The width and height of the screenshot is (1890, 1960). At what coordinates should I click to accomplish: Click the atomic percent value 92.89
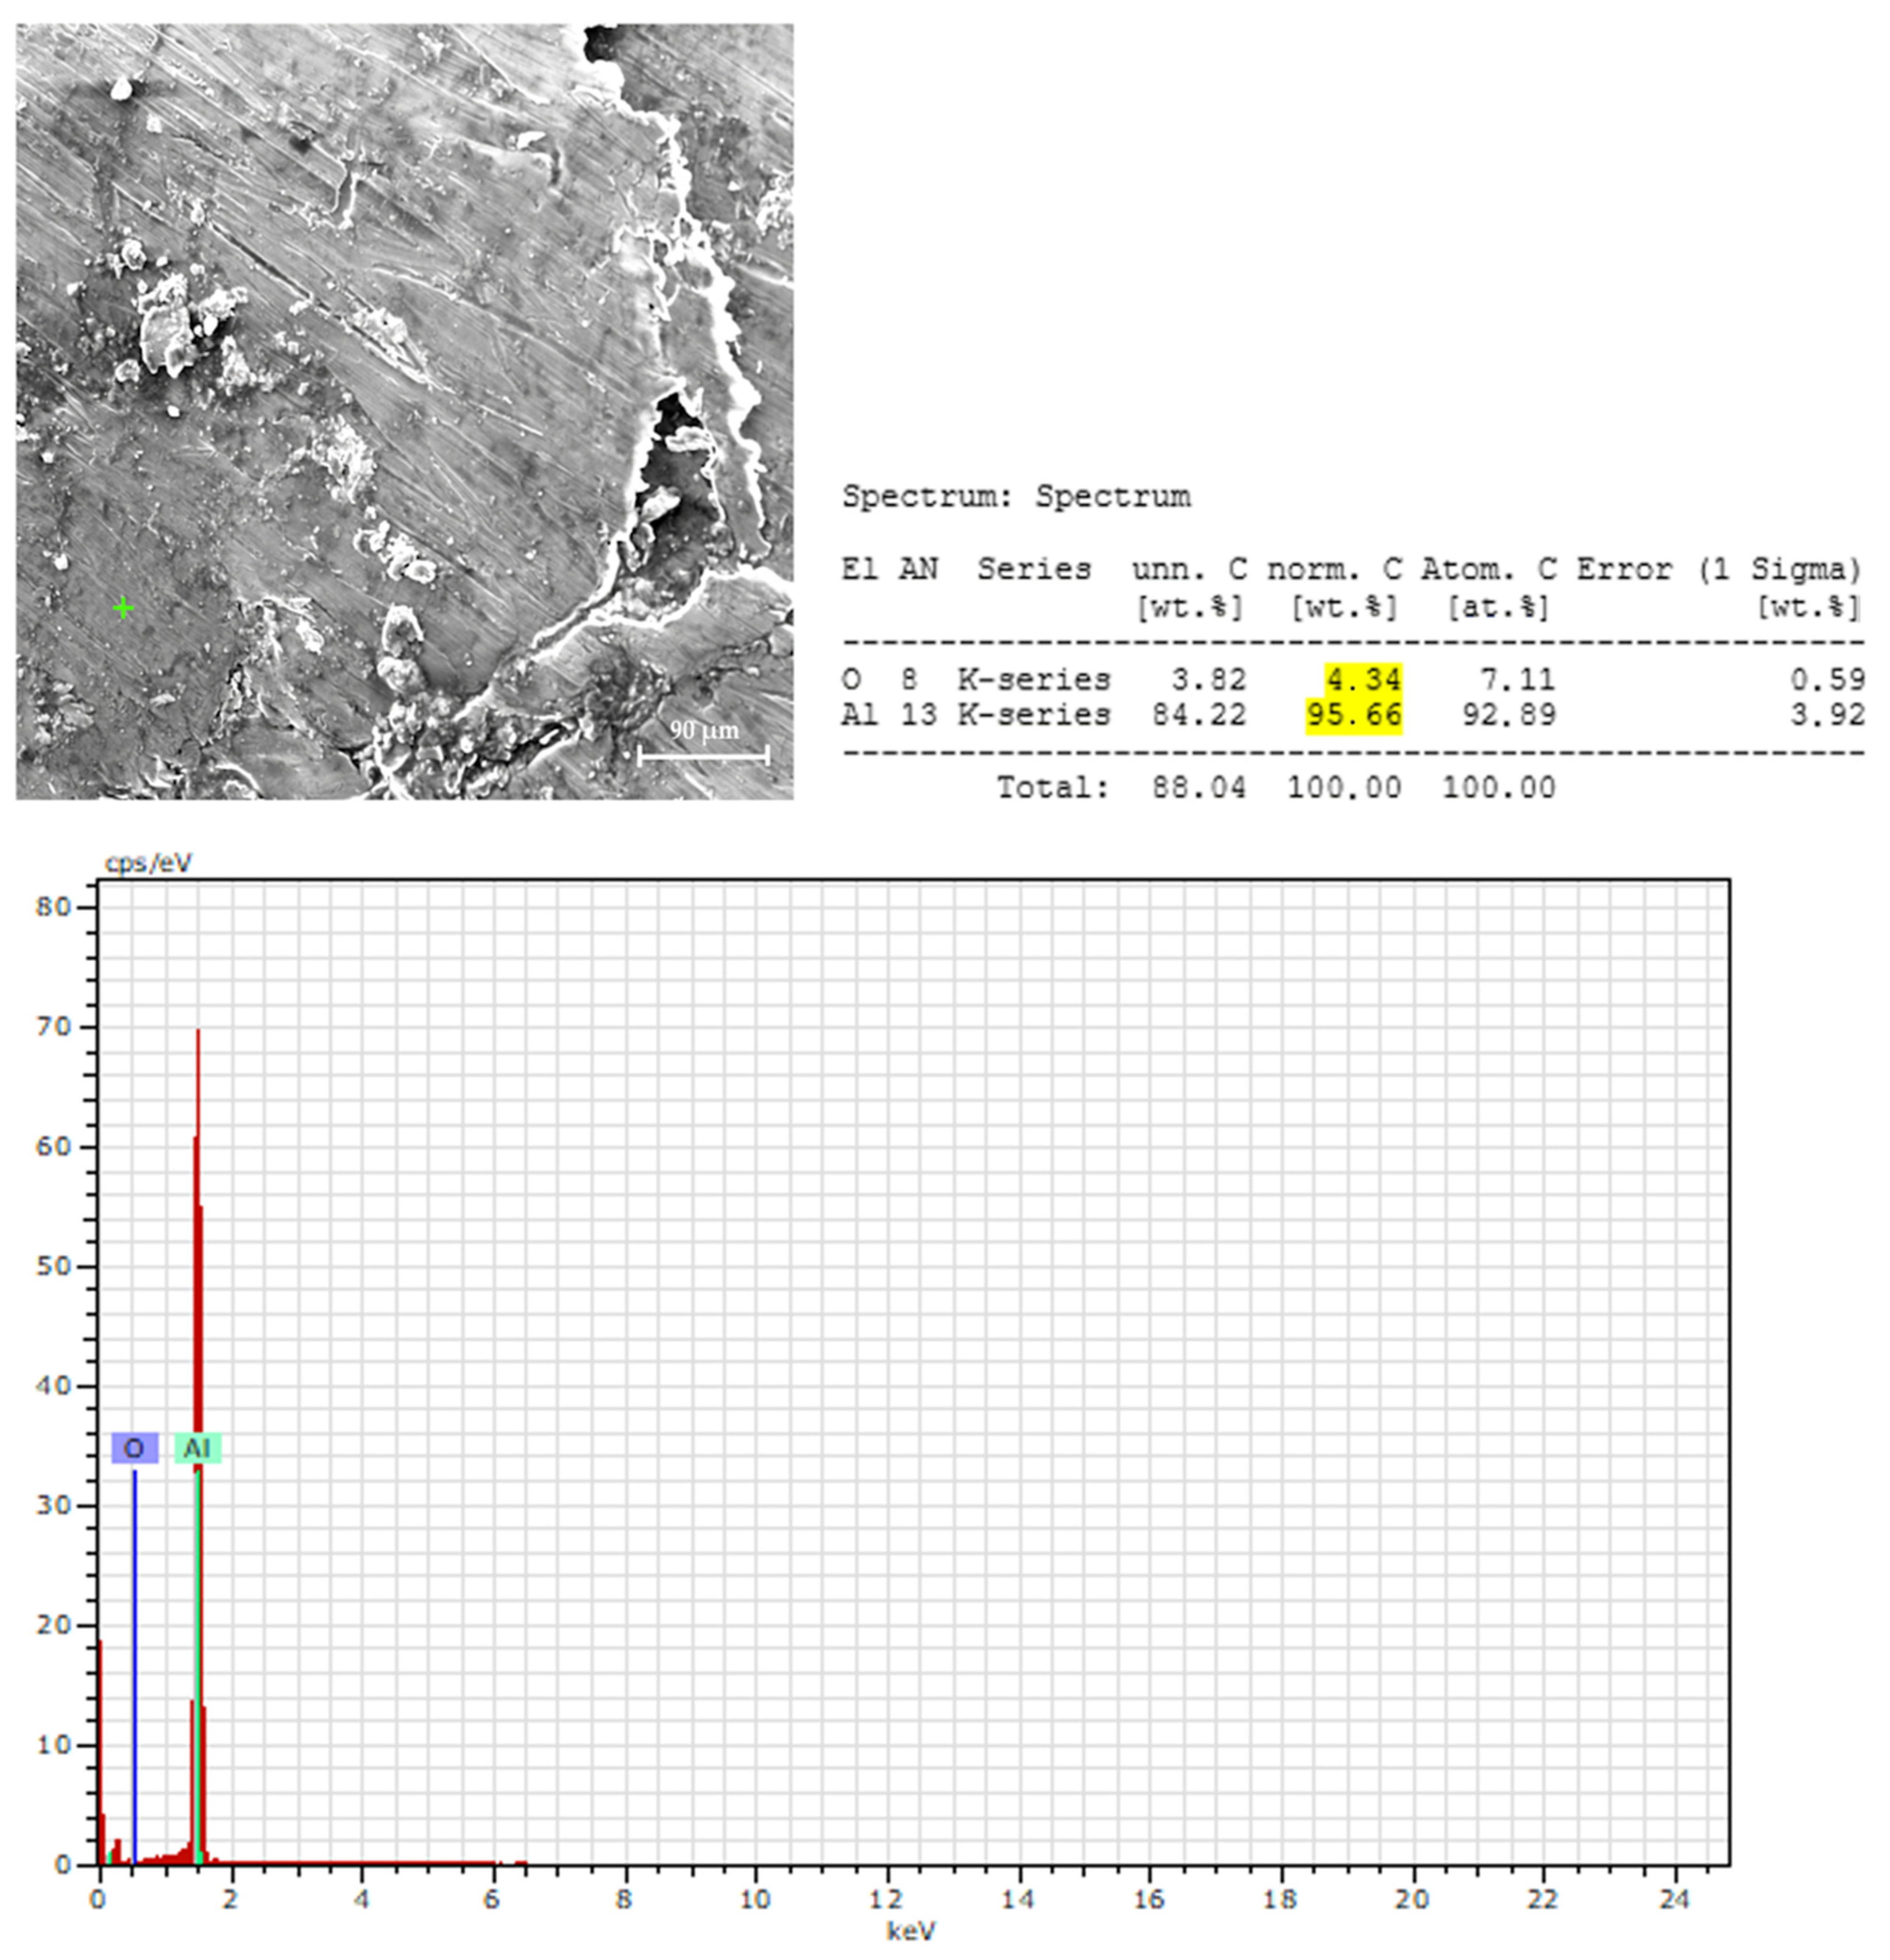pos(1508,715)
